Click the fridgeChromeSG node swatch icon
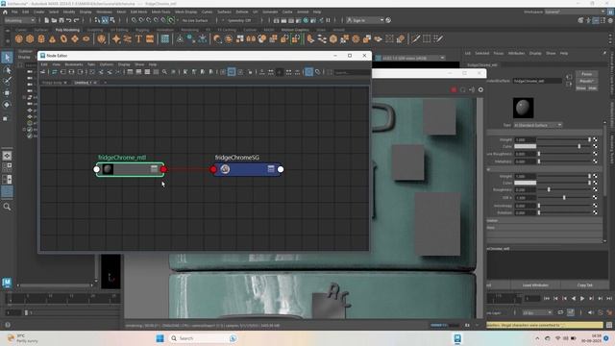The image size is (615, 346). tap(225, 169)
